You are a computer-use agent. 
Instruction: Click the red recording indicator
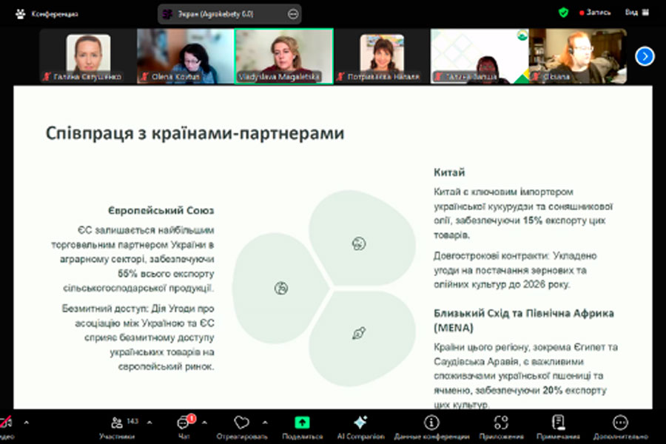[x=595, y=13]
